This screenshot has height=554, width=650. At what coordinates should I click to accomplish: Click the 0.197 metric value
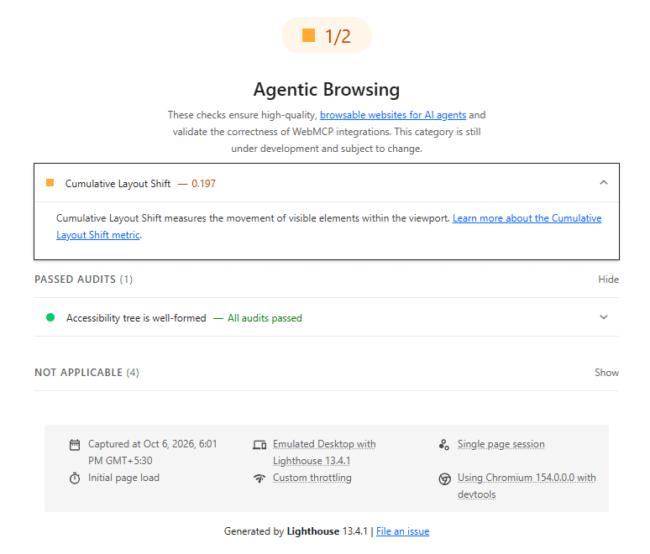203,184
